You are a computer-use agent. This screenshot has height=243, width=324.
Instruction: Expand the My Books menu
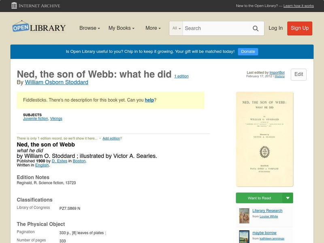(x=122, y=28)
